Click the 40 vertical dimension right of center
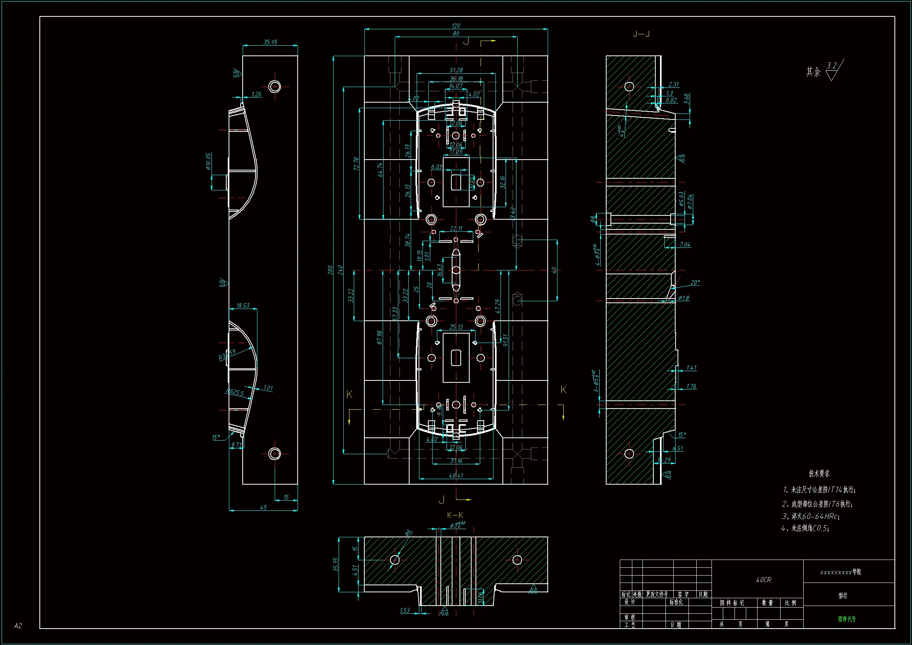Screen dimensions: 912x645 pyautogui.click(x=554, y=270)
